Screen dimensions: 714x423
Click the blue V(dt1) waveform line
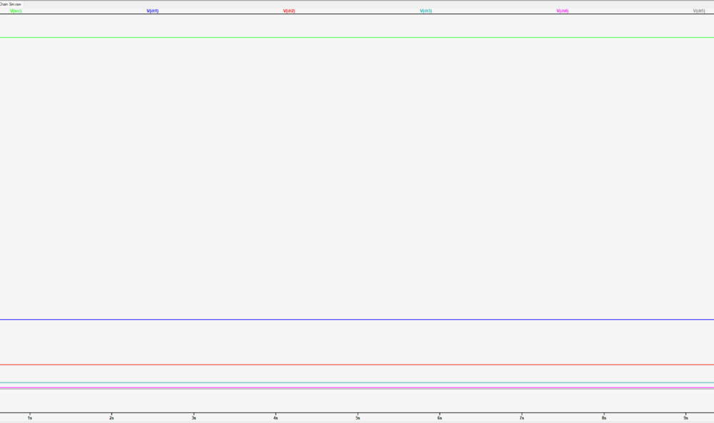point(357,319)
